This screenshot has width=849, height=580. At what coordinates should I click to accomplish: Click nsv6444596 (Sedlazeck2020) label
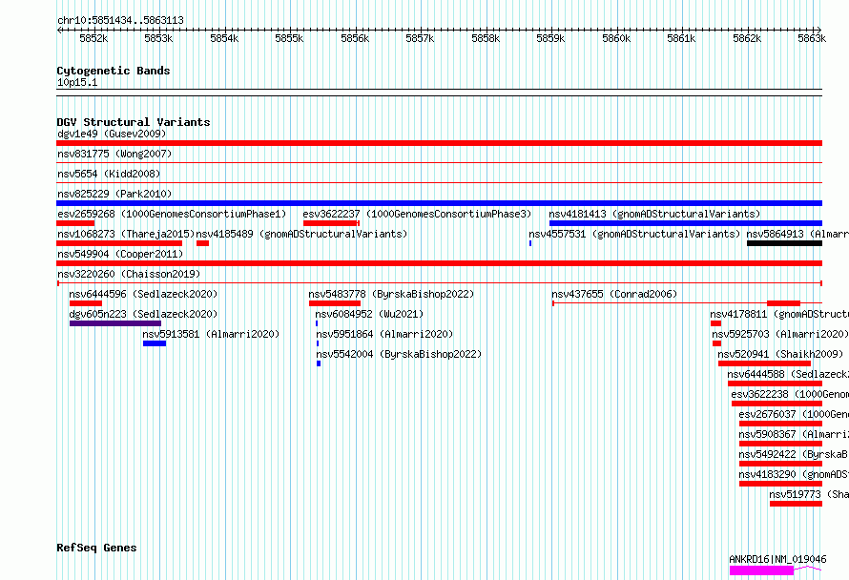pyautogui.click(x=143, y=294)
